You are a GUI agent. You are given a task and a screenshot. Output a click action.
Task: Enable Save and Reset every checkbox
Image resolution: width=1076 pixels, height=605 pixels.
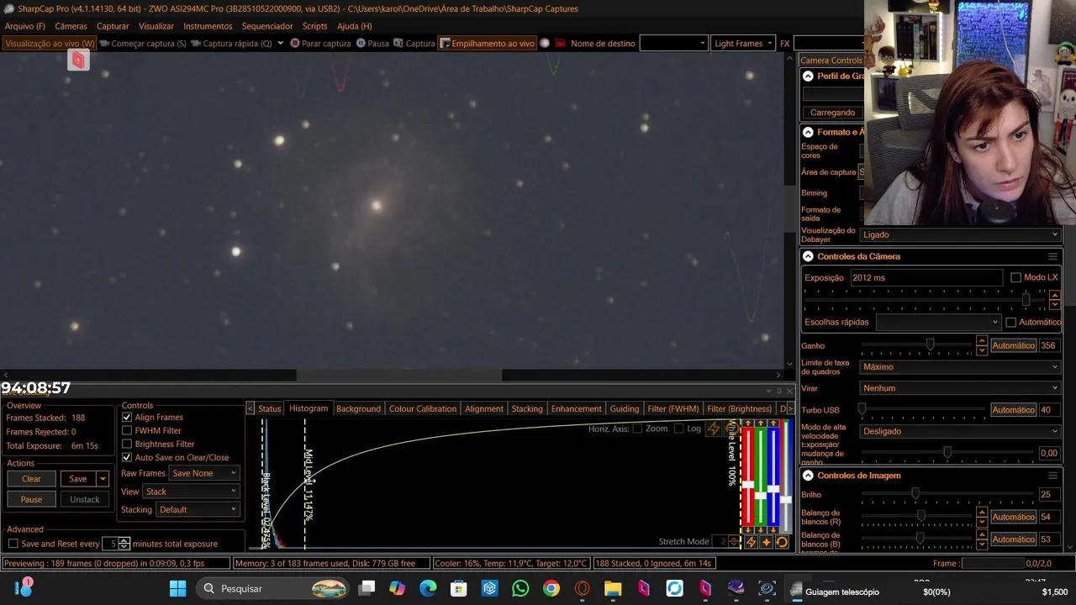pos(13,544)
